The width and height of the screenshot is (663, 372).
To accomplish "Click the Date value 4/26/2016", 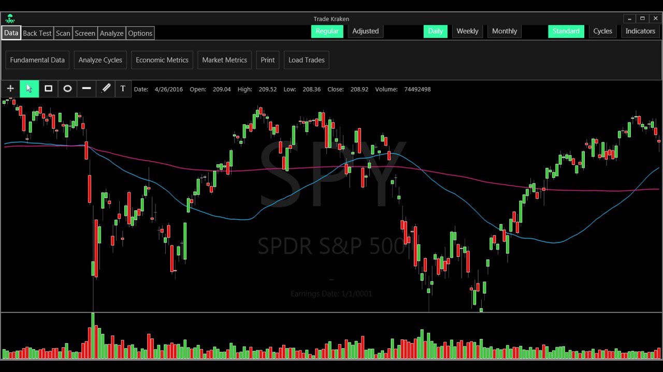I will click(x=169, y=89).
